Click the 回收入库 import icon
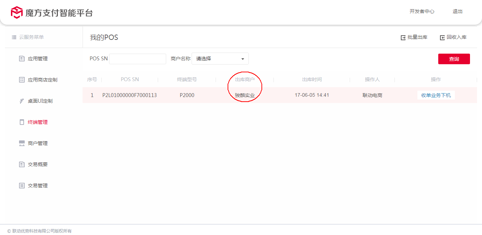 coord(442,37)
